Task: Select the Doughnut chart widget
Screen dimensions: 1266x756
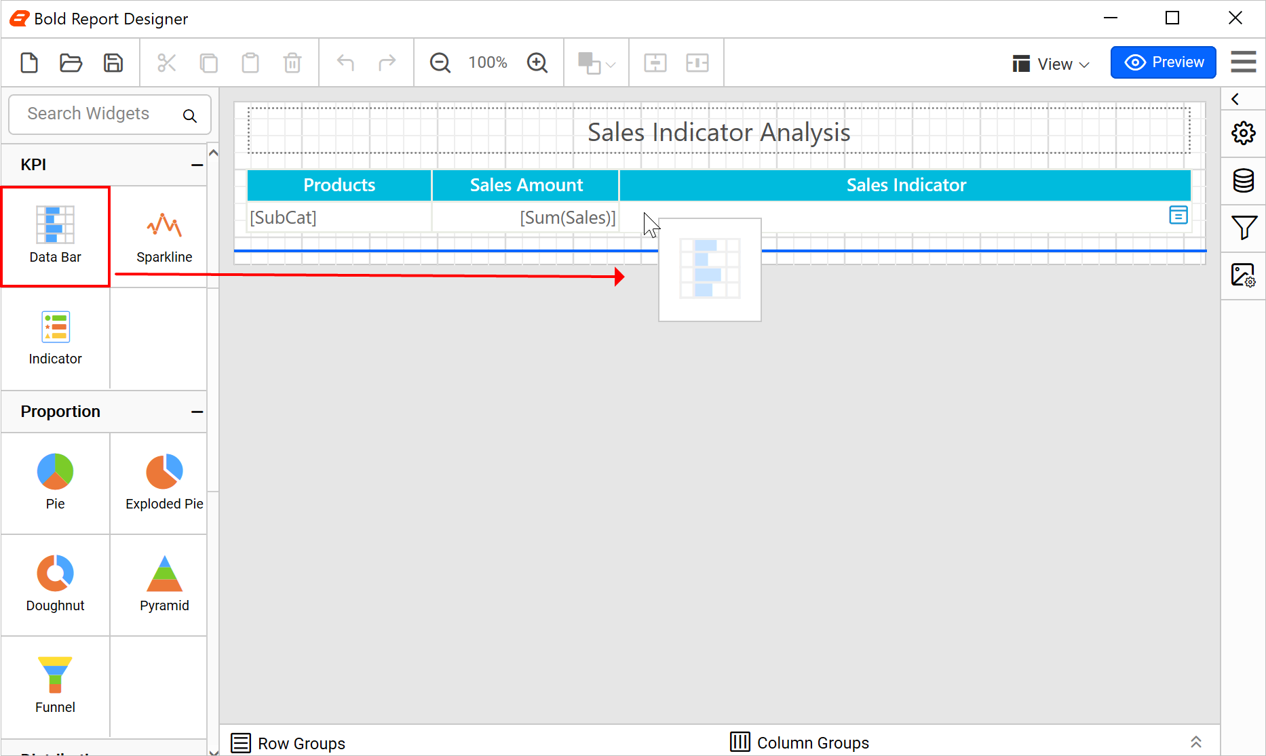Action: tap(56, 585)
